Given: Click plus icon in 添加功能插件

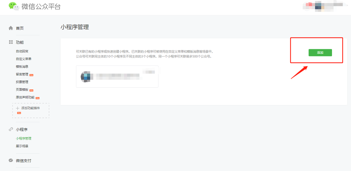Looking at the screenshot, I should coord(18,108).
